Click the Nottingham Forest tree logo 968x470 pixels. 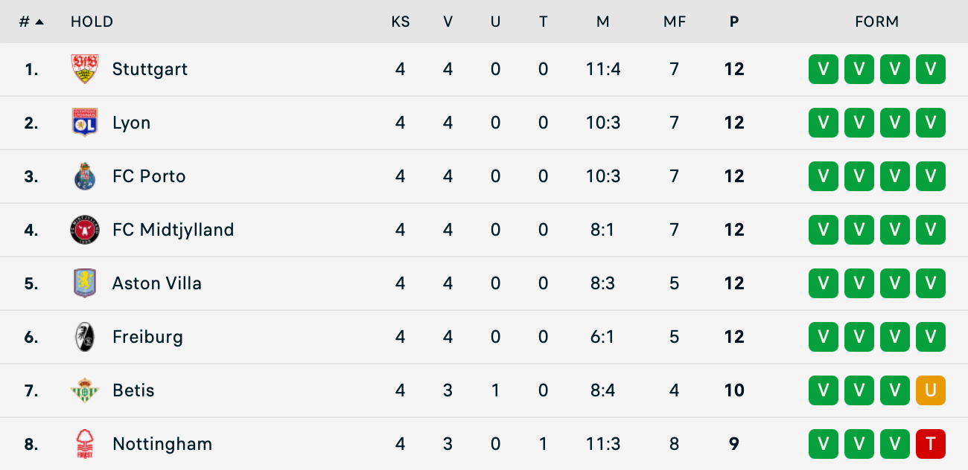coord(84,444)
